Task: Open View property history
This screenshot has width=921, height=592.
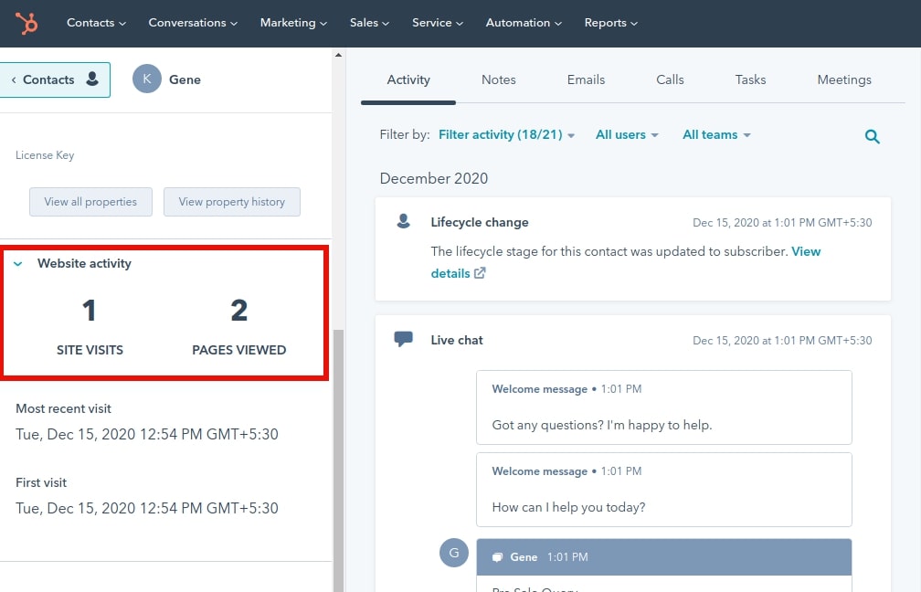Action: click(231, 202)
